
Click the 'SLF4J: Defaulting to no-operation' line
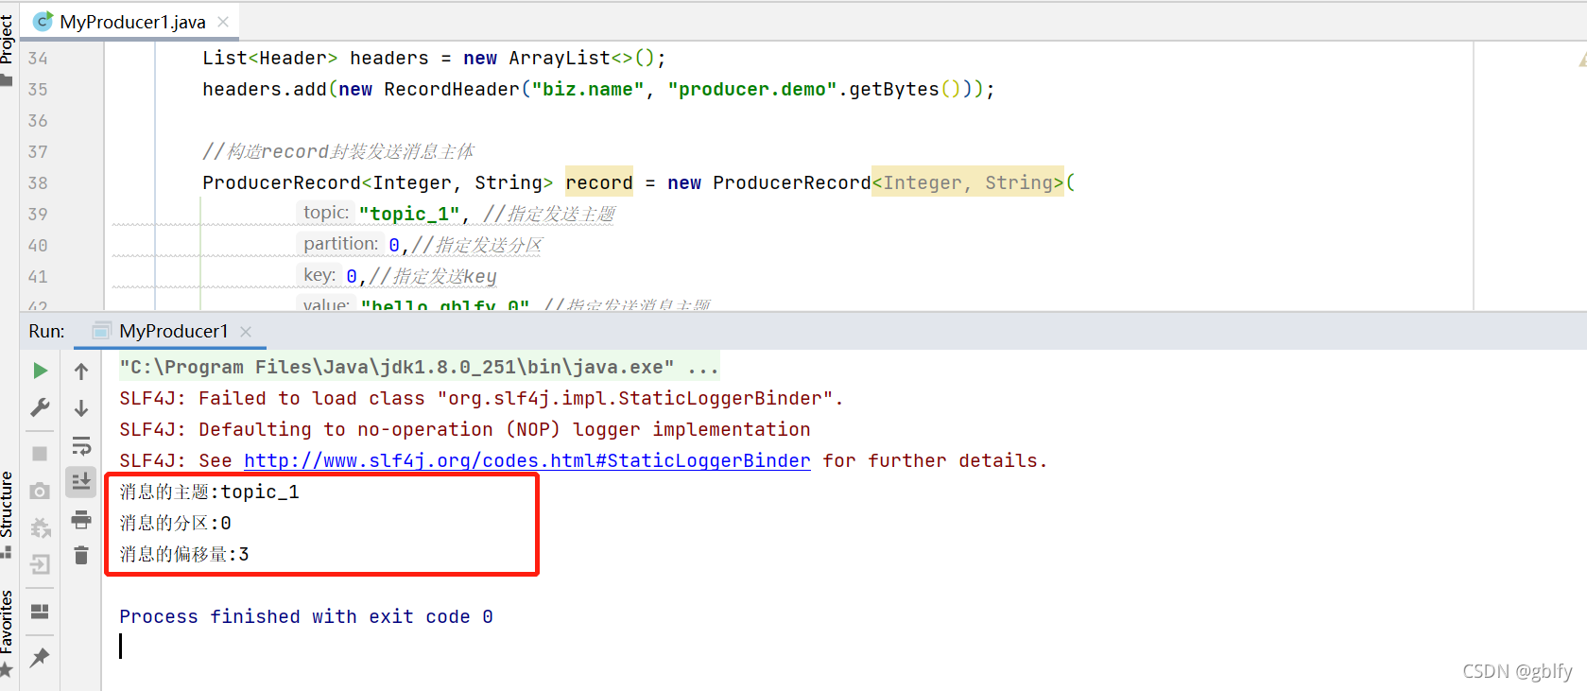pos(464,429)
